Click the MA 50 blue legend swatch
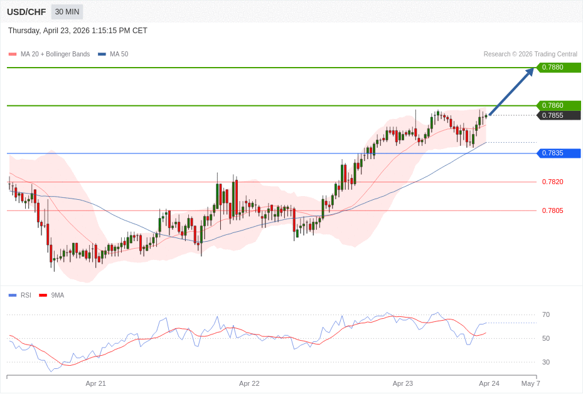The height and width of the screenshot is (394, 583). coord(102,54)
